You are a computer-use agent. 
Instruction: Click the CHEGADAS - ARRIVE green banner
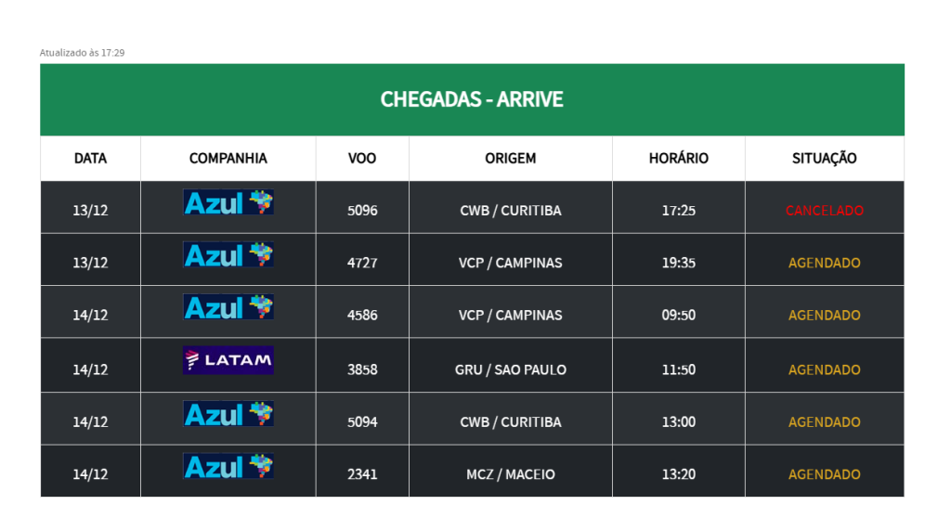(472, 99)
